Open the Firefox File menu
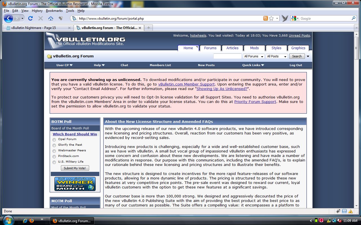 coord(6,11)
